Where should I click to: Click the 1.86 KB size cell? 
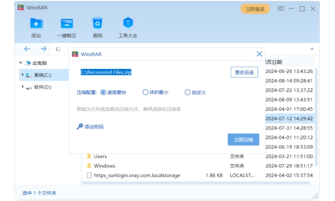[x=214, y=175]
